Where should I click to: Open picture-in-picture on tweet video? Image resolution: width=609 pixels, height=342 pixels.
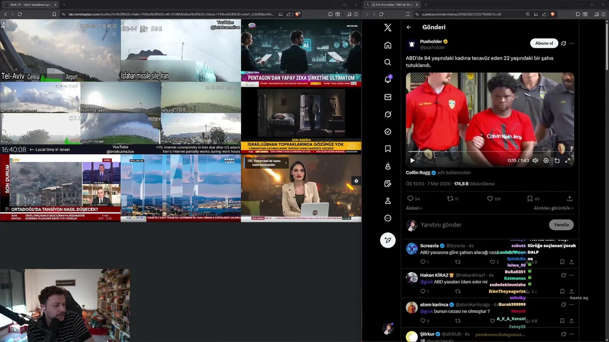[557, 161]
